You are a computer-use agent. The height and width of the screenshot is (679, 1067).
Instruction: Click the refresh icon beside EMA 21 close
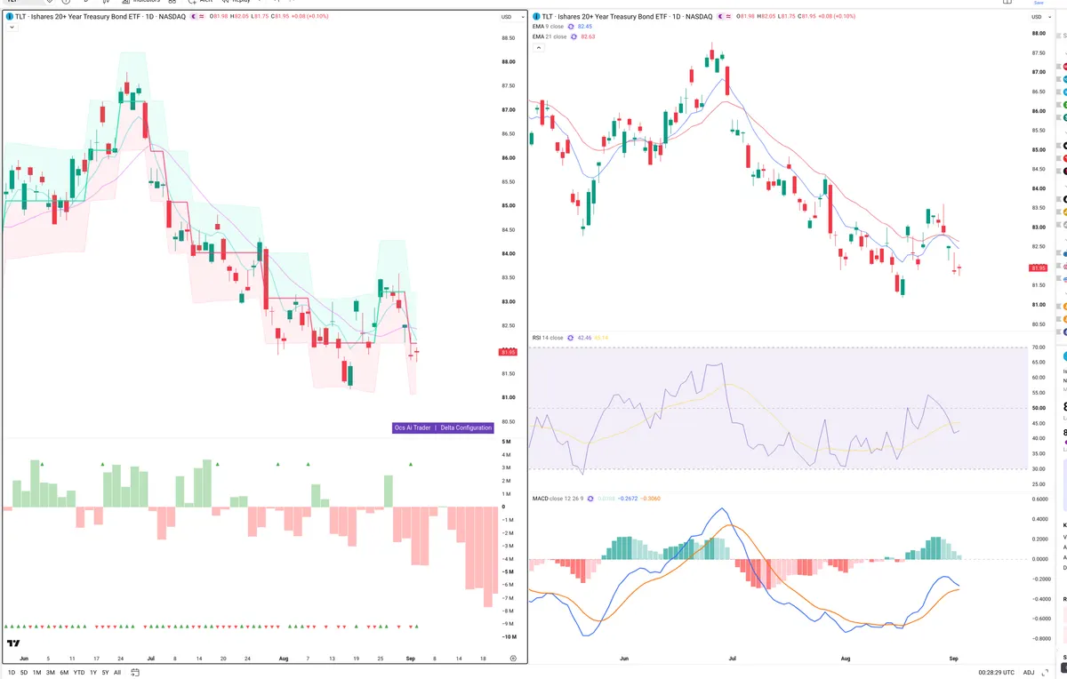click(x=574, y=36)
